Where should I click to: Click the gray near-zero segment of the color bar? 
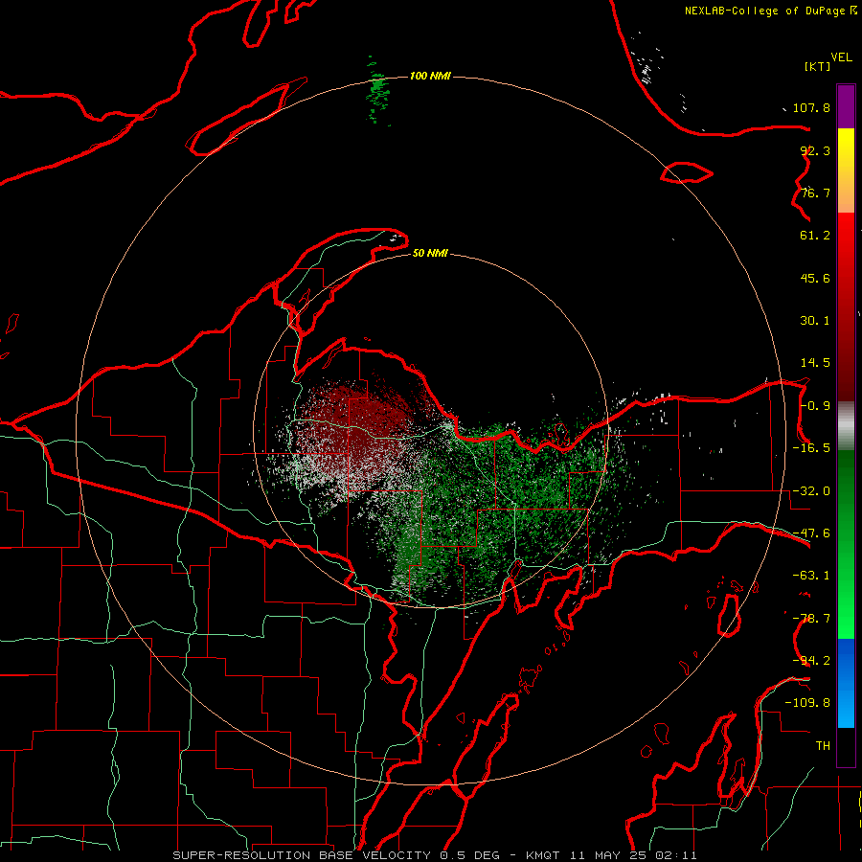[846, 426]
